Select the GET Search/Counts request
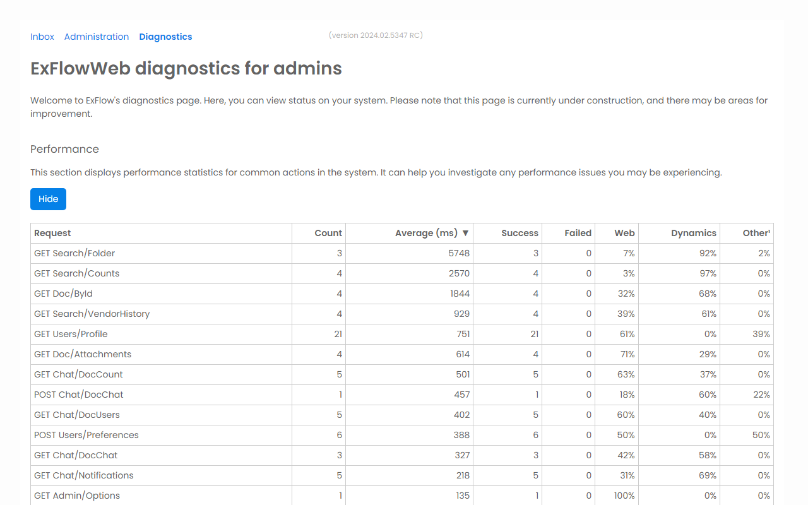This screenshot has height=505, width=808. tap(76, 273)
